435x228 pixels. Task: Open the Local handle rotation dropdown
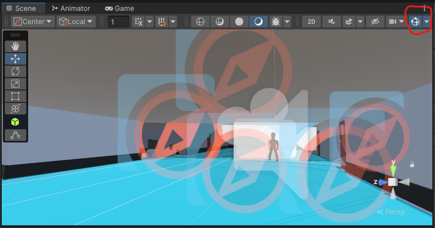(76, 22)
